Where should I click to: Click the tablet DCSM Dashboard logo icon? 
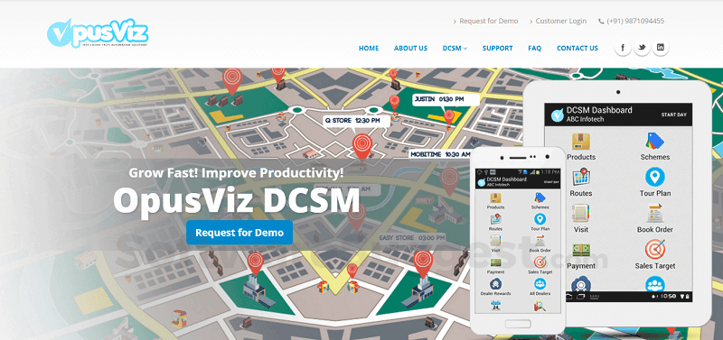coord(557,115)
